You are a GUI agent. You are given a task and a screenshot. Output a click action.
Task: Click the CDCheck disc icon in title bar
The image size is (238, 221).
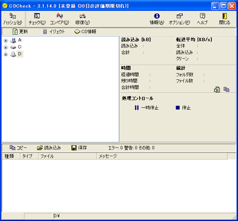(5, 6)
